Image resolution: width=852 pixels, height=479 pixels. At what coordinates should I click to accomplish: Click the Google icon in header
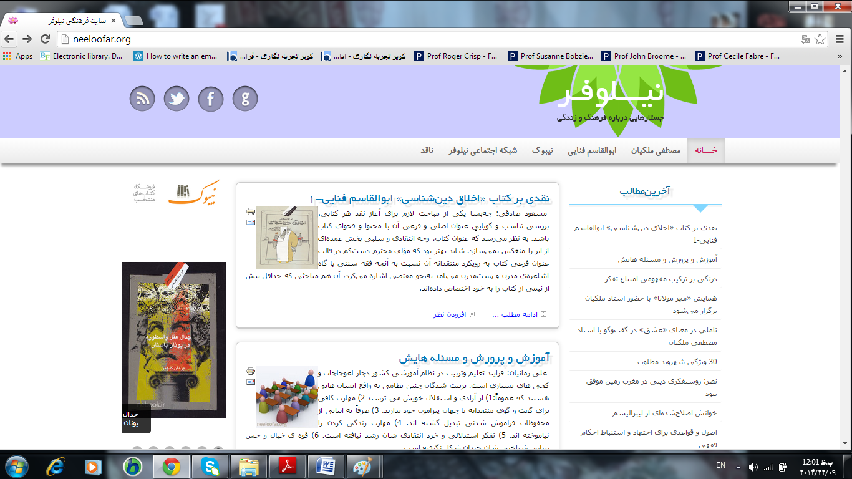click(245, 99)
